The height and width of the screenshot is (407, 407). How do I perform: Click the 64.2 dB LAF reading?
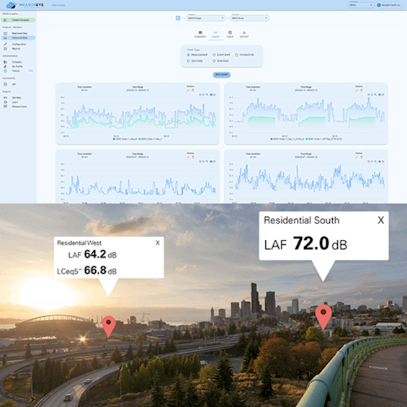[x=100, y=254]
